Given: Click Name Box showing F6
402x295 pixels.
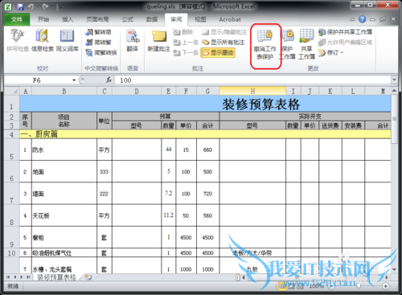Looking at the screenshot, I should tap(38, 80).
